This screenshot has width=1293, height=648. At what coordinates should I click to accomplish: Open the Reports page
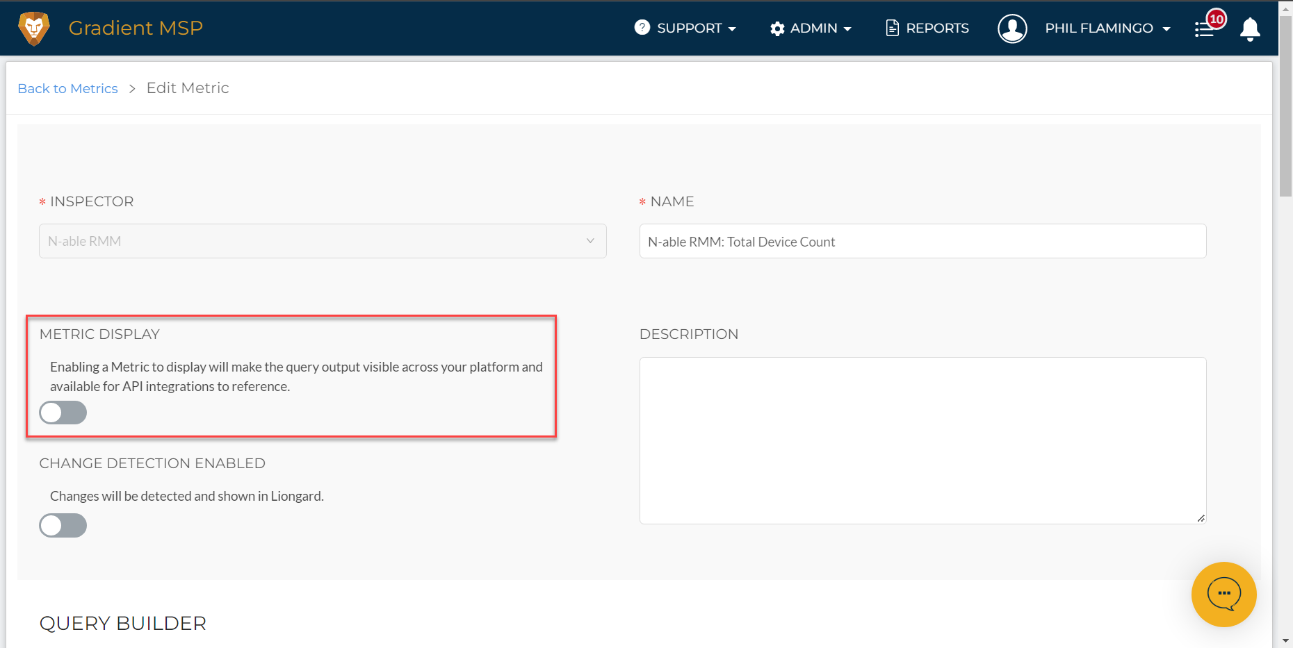tap(927, 28)
